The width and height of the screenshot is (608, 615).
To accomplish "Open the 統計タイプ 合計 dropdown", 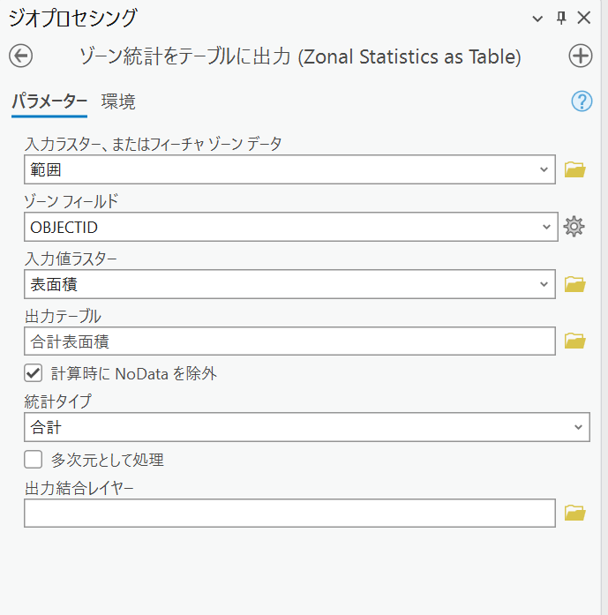I will [x=307, y=427].
